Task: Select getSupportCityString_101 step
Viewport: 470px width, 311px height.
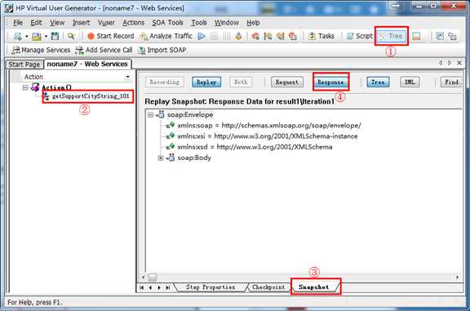Action: pyautogui.click(x=91, y=96)
